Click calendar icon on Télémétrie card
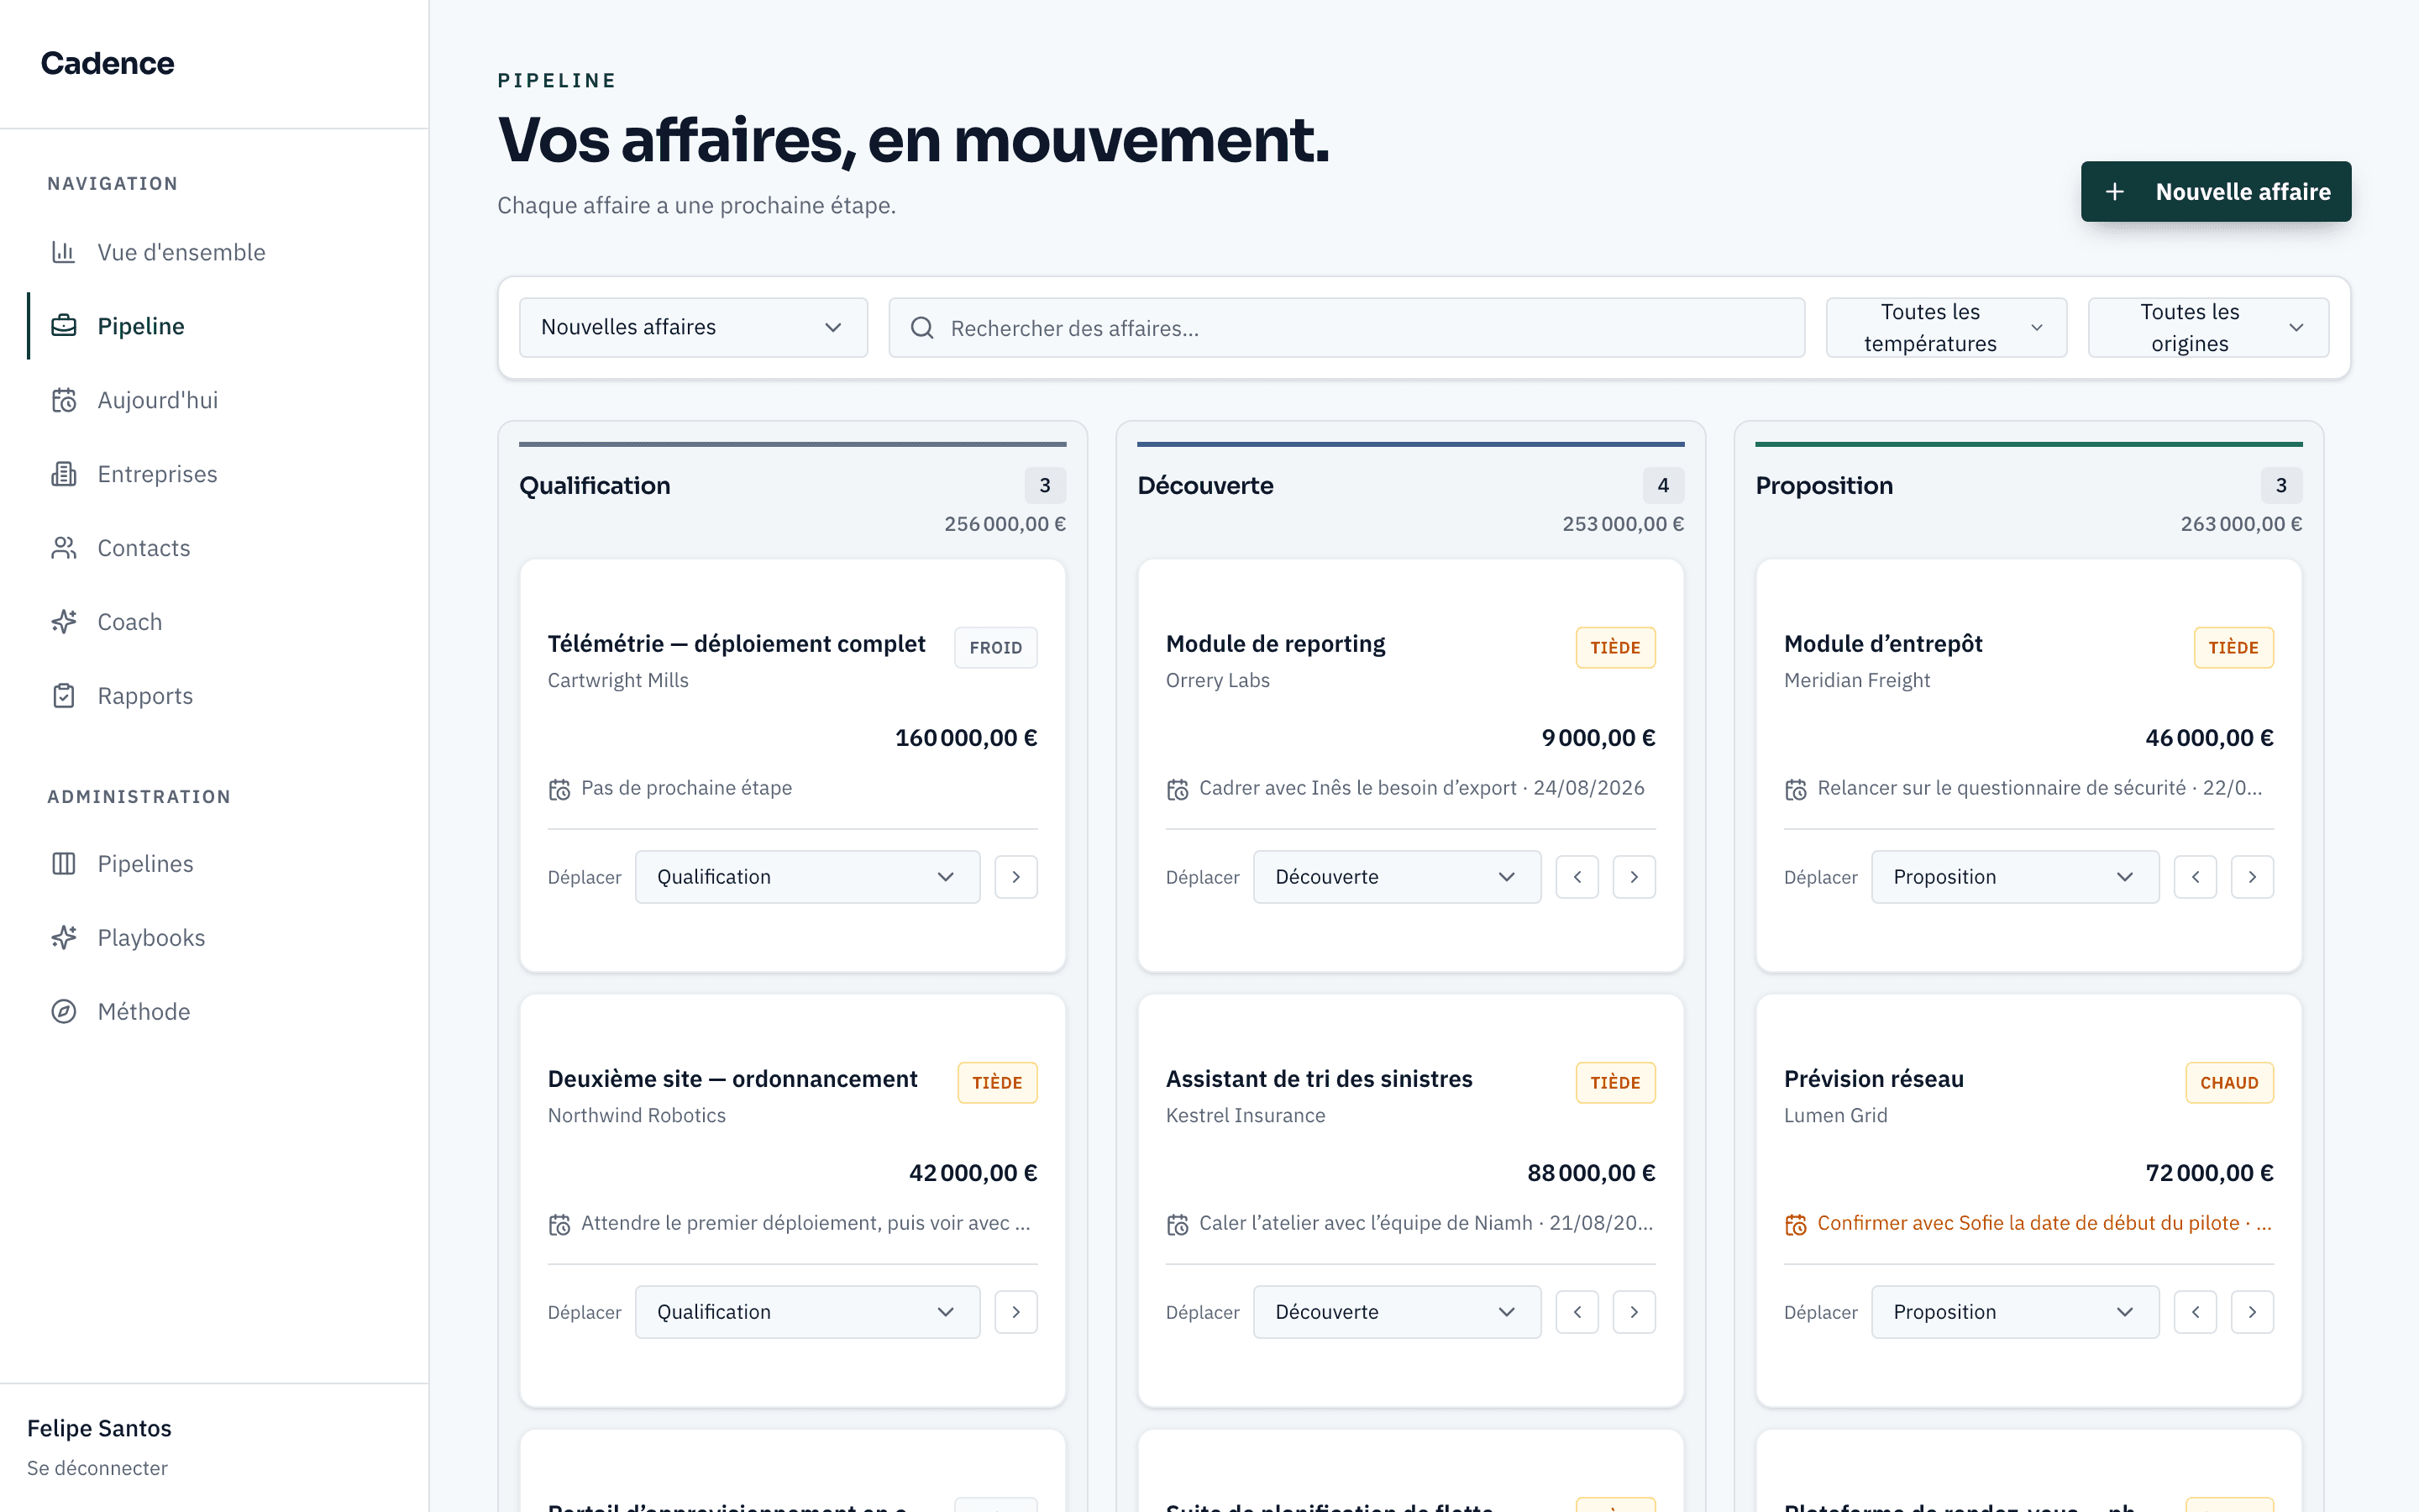 coord(559,790)
